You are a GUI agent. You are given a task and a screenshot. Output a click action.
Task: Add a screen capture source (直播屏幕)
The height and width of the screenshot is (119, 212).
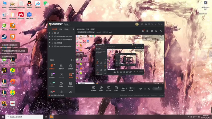coord(94,89)
